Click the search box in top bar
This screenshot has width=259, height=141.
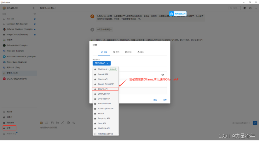[x=234, y=8]
